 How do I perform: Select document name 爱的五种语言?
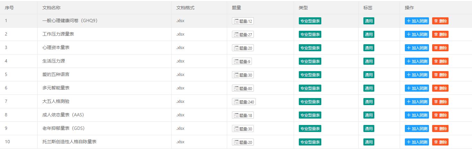[56, 74]
